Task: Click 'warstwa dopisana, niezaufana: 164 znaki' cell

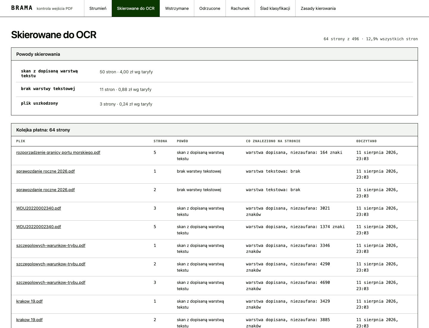Action: coord(294,152)
